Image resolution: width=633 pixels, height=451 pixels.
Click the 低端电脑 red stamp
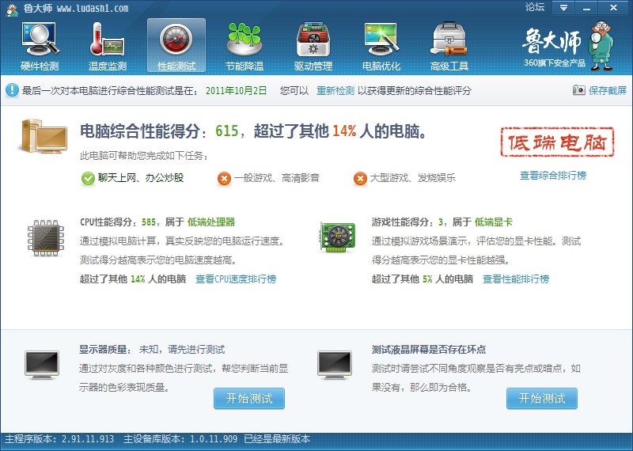(557, 142)
